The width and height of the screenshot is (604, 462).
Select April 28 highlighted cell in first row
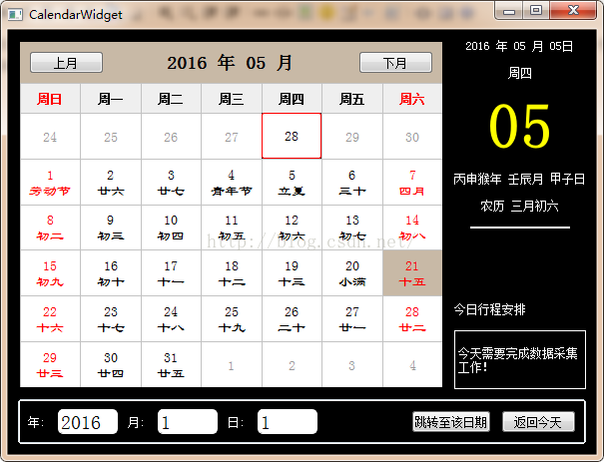pos(292,136)
